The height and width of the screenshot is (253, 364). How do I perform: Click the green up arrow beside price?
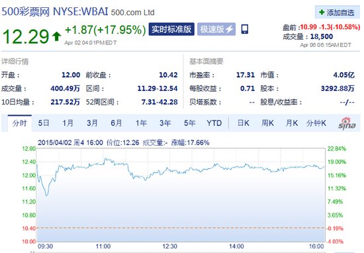coord(56,36)
